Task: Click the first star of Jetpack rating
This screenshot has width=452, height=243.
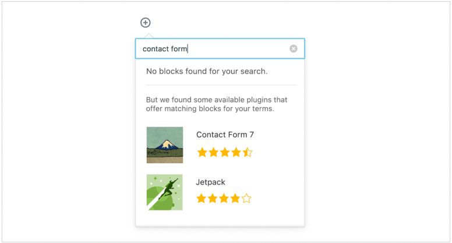Action: point(201,198)
